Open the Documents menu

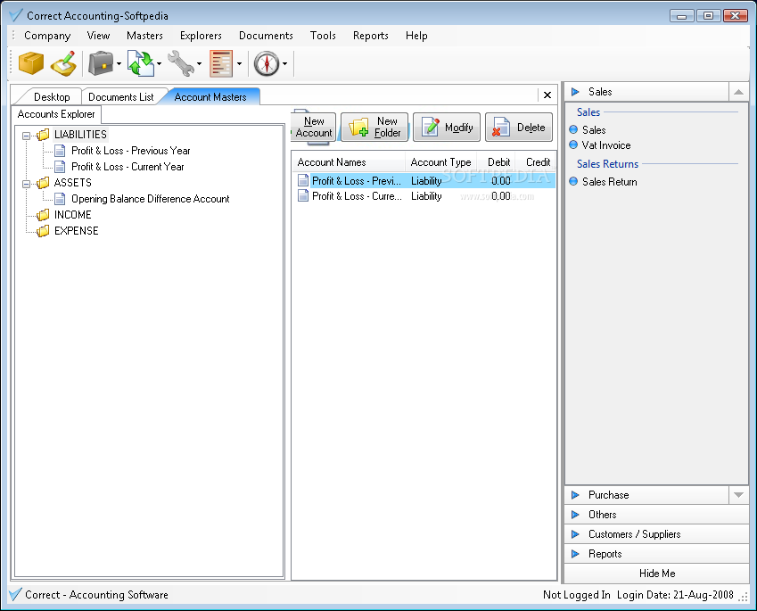266,36
